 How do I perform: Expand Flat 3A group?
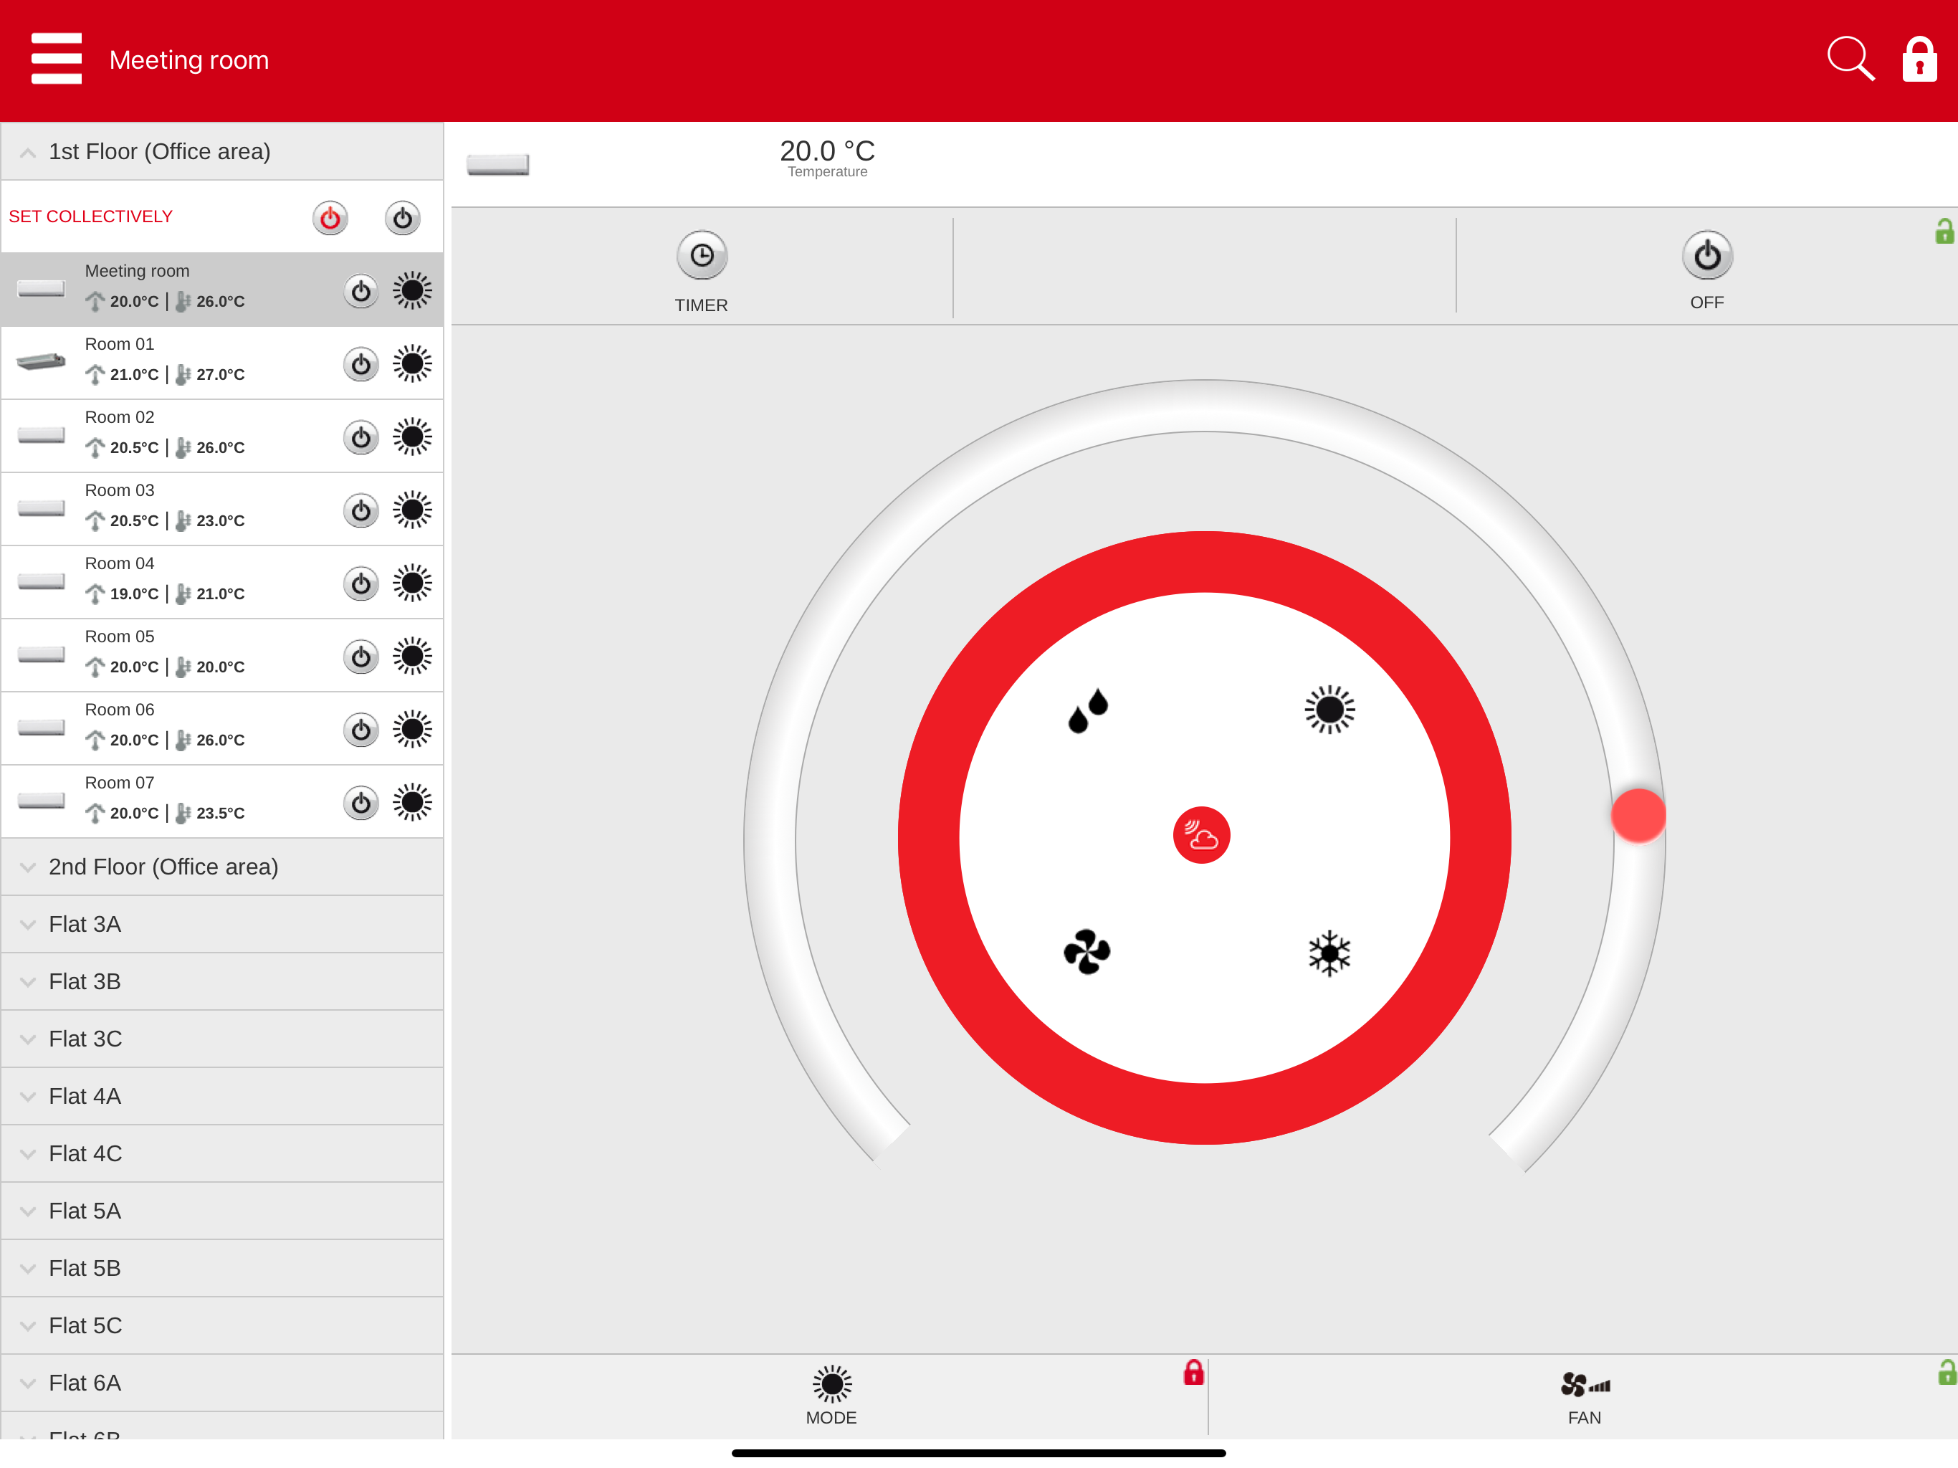(x=222, y=925)
